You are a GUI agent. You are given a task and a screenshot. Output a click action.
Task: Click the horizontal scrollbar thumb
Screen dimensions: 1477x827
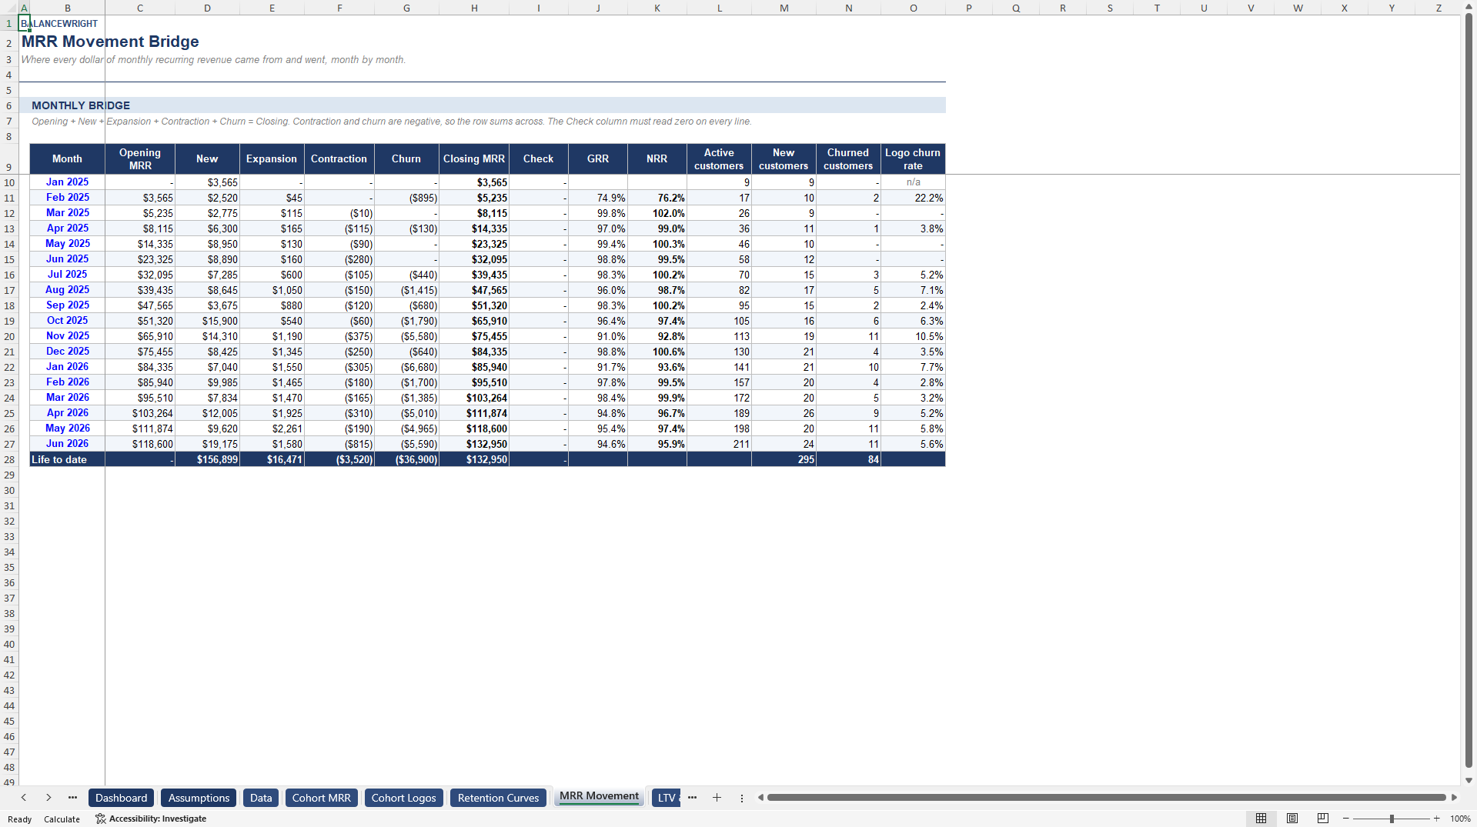tap(1107, 798)
